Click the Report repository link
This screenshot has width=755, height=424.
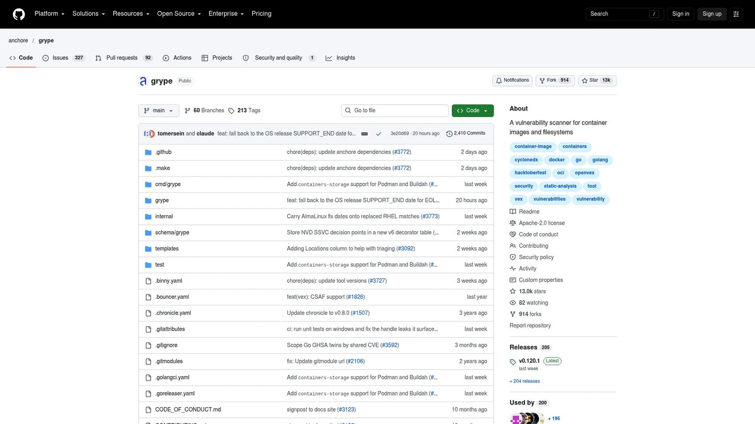(530, 326)
